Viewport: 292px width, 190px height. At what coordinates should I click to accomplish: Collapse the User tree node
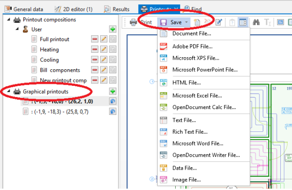tap(17, 29)
